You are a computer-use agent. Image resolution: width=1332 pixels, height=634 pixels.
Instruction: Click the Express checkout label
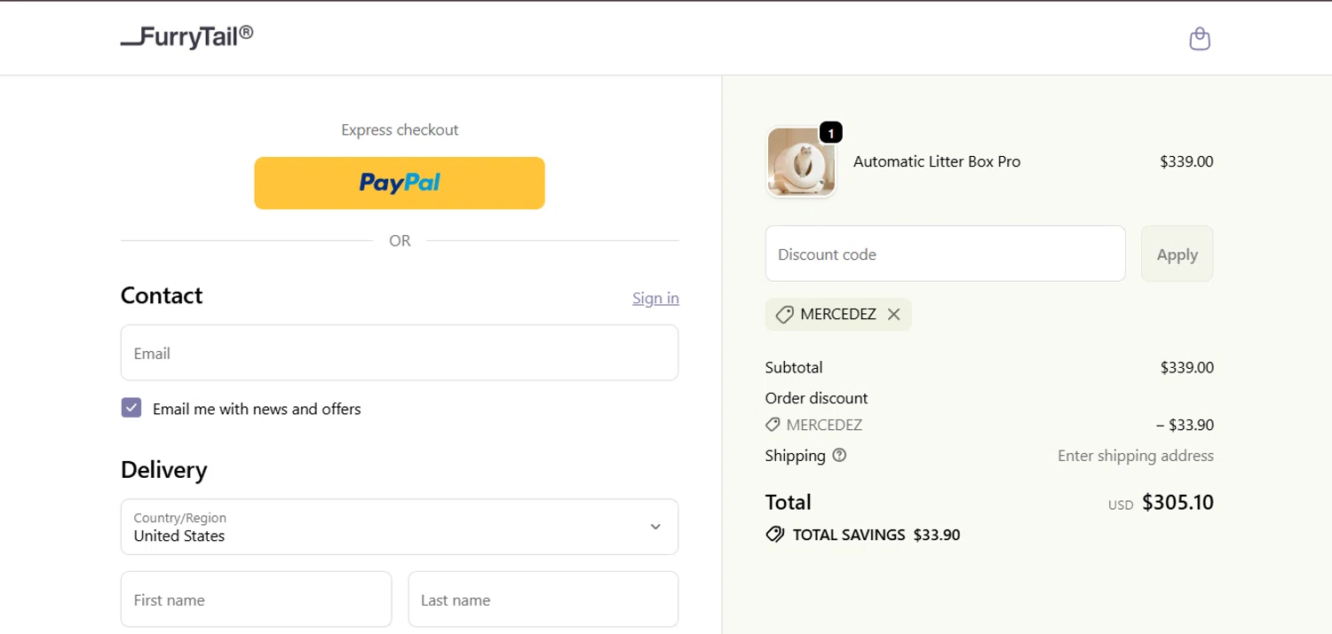pyautogui.click(x=400, y=129)
